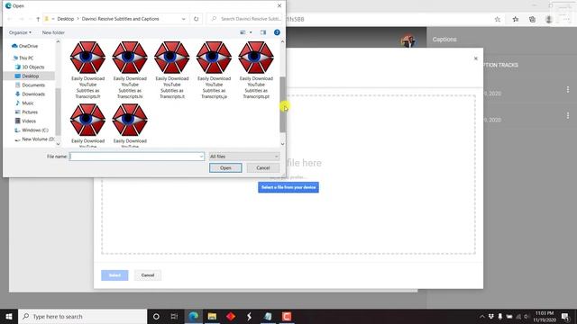Image resolution: width=577 pixels, height=324 pixels.
Task: Open the browser Collections icon
Action: [532, 20]
